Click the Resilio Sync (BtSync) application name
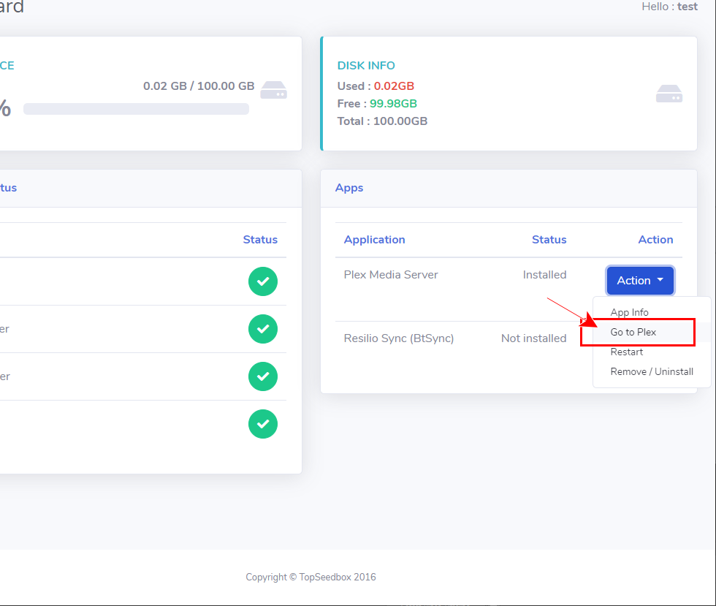 coord(399,338)
